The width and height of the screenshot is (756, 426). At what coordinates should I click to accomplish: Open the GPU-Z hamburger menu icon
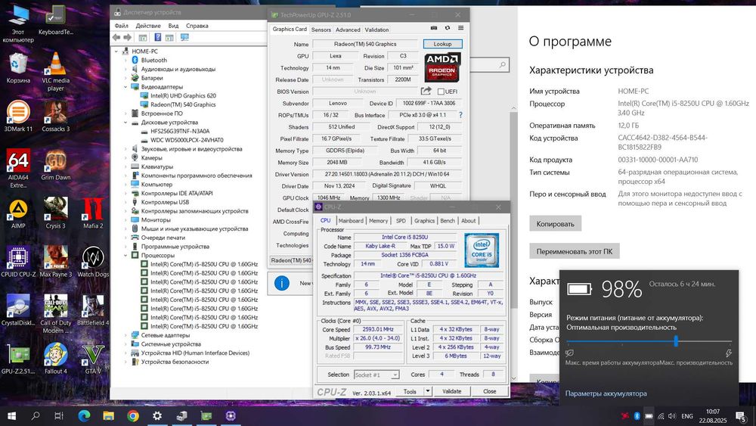pos(461,28)
